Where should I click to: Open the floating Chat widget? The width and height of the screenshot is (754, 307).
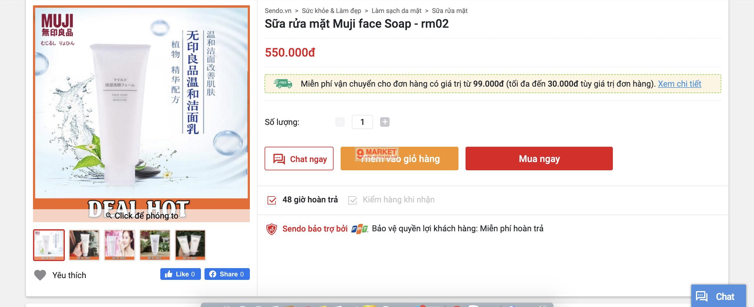tap(718, 296)
